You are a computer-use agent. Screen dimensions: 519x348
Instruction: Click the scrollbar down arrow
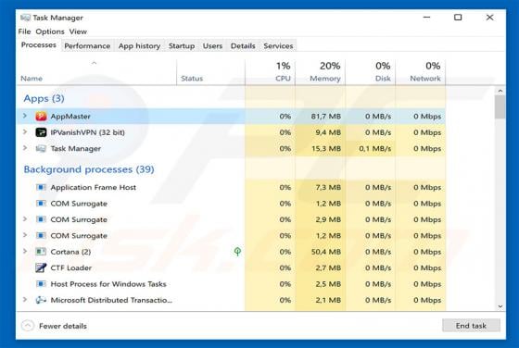[x=500, y=306]
